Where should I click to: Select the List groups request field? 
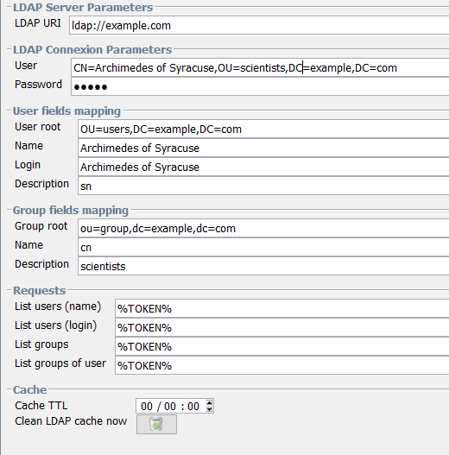point(282,346)
